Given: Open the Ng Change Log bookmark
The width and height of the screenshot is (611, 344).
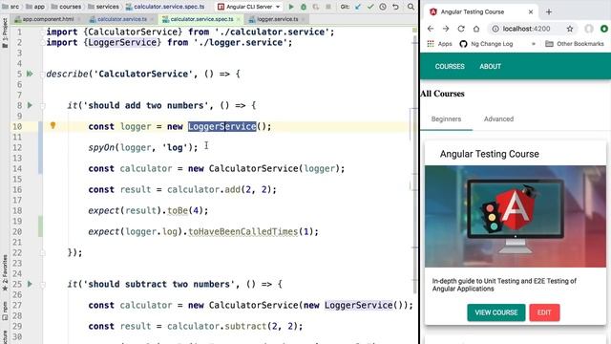Looking at the screenshot, I should coord(486,44).
